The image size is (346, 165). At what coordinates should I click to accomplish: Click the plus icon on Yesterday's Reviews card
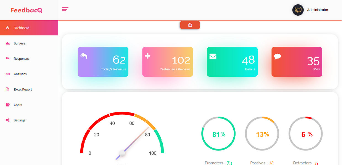tap(147, 56)
